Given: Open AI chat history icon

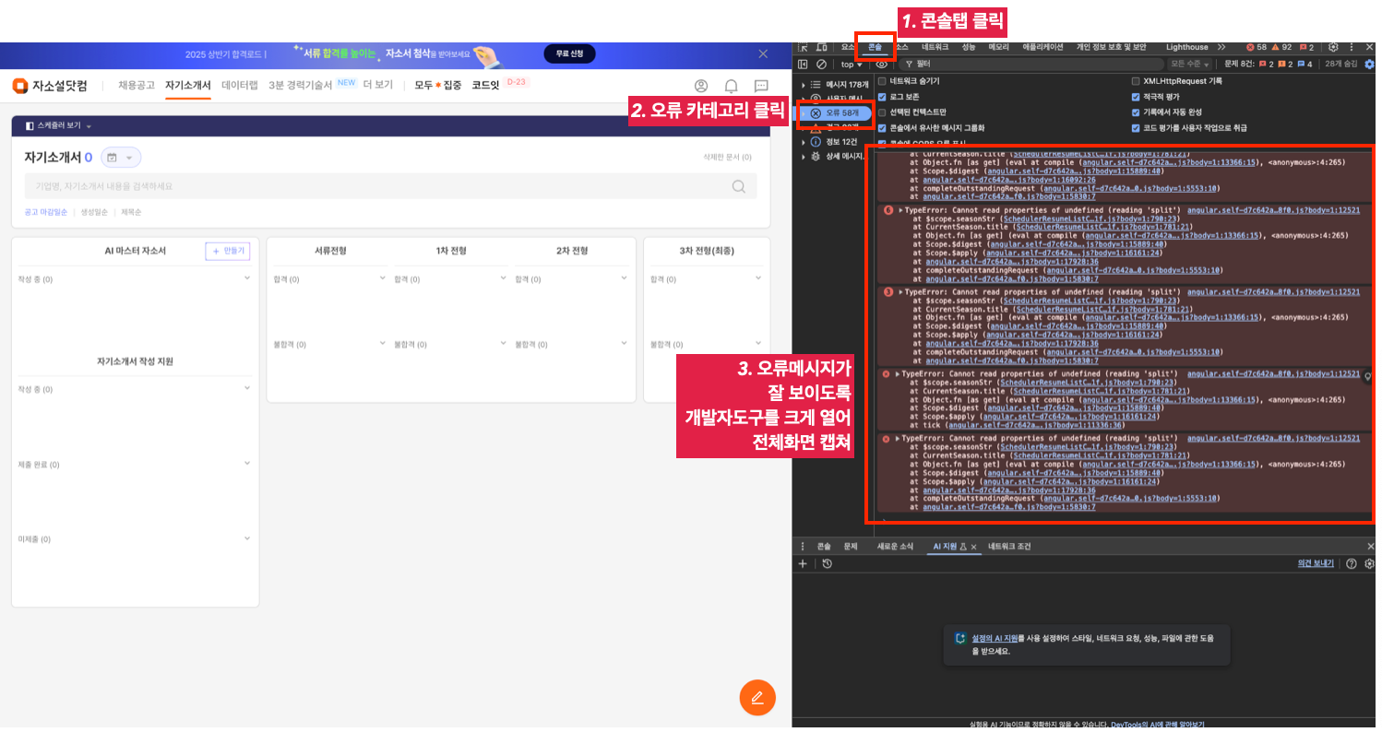Looking at the screenshot, I should pyautogui.click(x=828, y=563).
